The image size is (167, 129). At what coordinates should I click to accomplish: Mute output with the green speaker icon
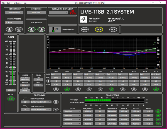tap(11, 99)
